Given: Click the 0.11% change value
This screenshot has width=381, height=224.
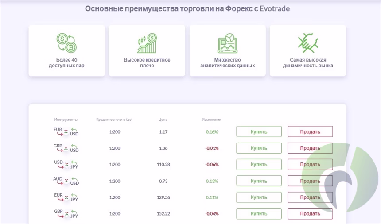Looking at the screenshot, I should (212, 197).
